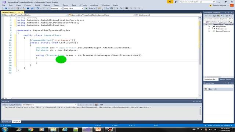Open the Edit menu
The image size is (235, 132).
pos(11,5)
